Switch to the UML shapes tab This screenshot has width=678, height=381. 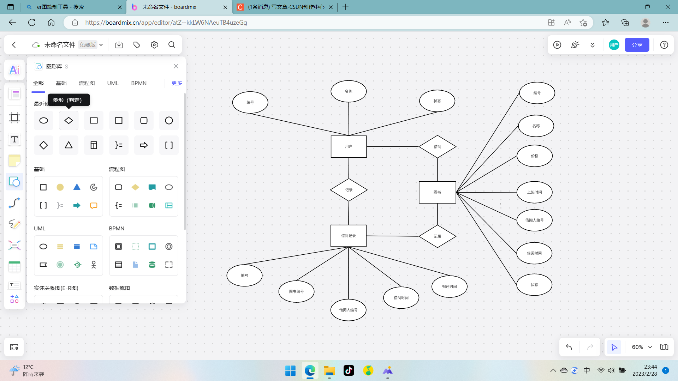113,83
